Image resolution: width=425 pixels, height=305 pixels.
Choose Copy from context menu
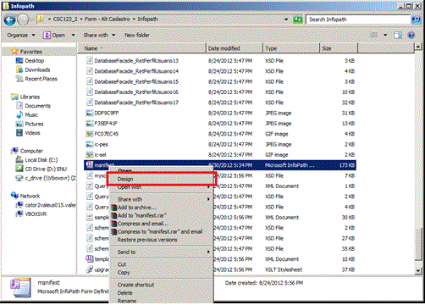pyautogui.click(x=161, y=273)
